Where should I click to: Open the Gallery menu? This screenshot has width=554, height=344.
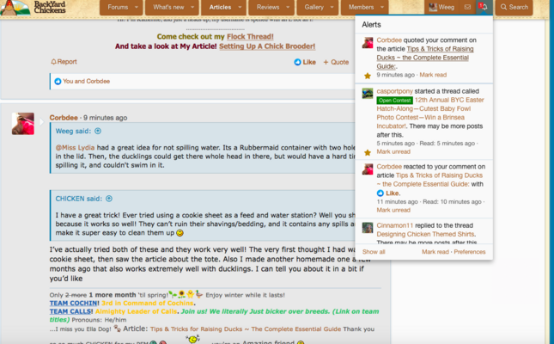click(x=314, y=7)
